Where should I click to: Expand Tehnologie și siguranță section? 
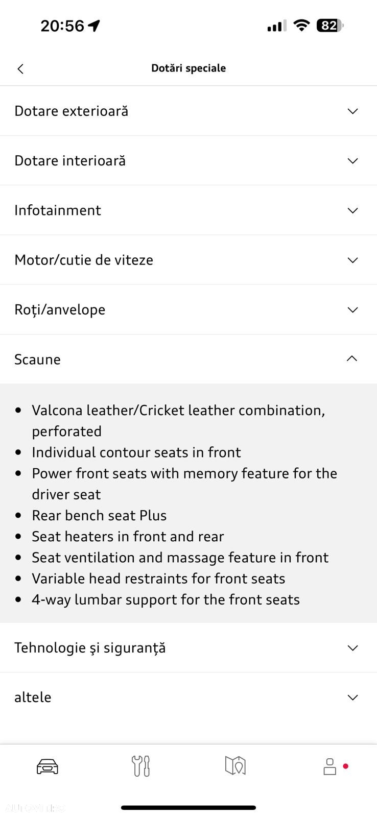(x=188, y=647)
